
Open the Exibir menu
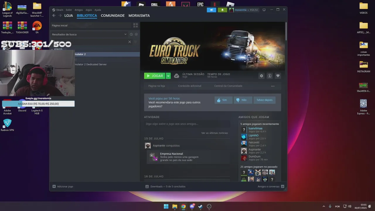[69, 10]
